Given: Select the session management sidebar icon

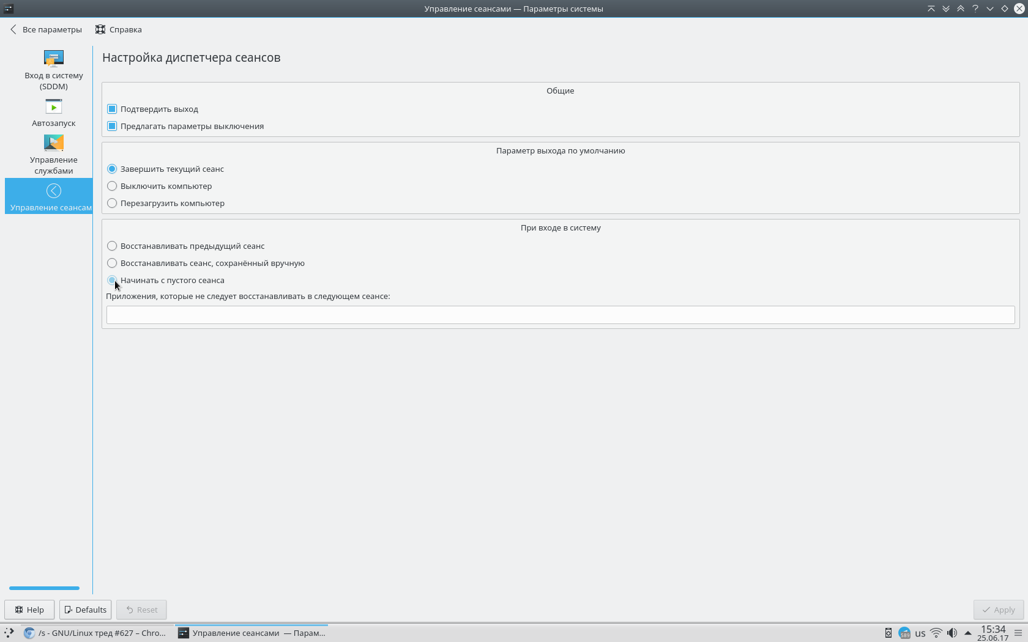Looking at the screenshot, I should coord(54,191).
